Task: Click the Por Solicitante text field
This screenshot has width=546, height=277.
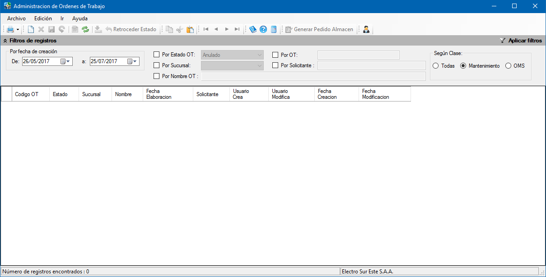Action: click(x=372, y=65)
